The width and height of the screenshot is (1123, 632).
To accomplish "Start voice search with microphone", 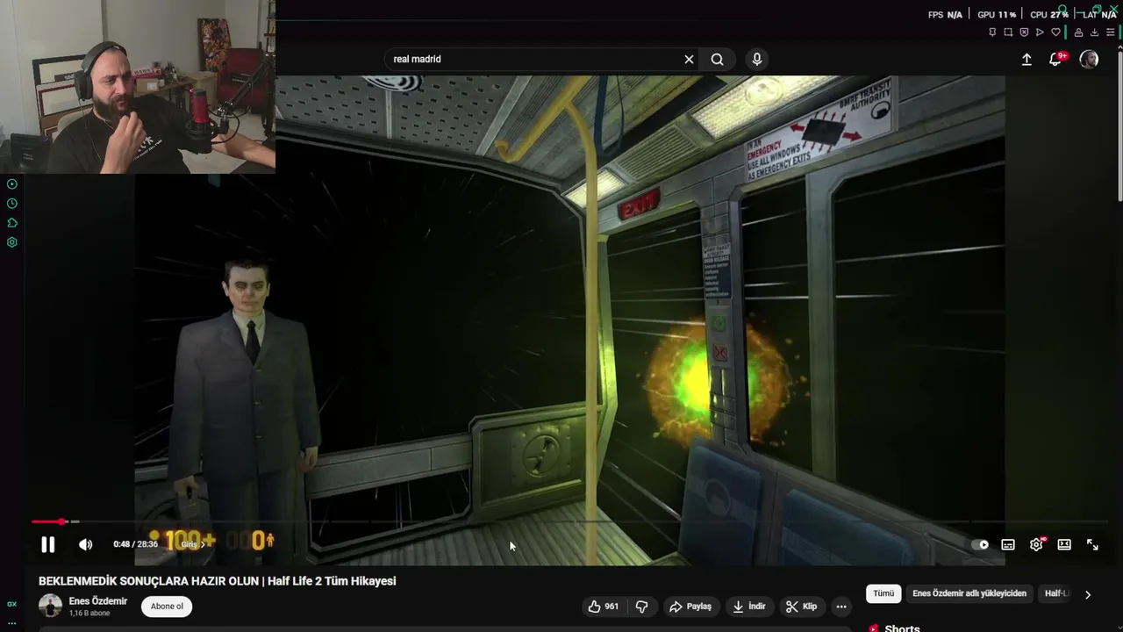I will (x=757, y=60).
